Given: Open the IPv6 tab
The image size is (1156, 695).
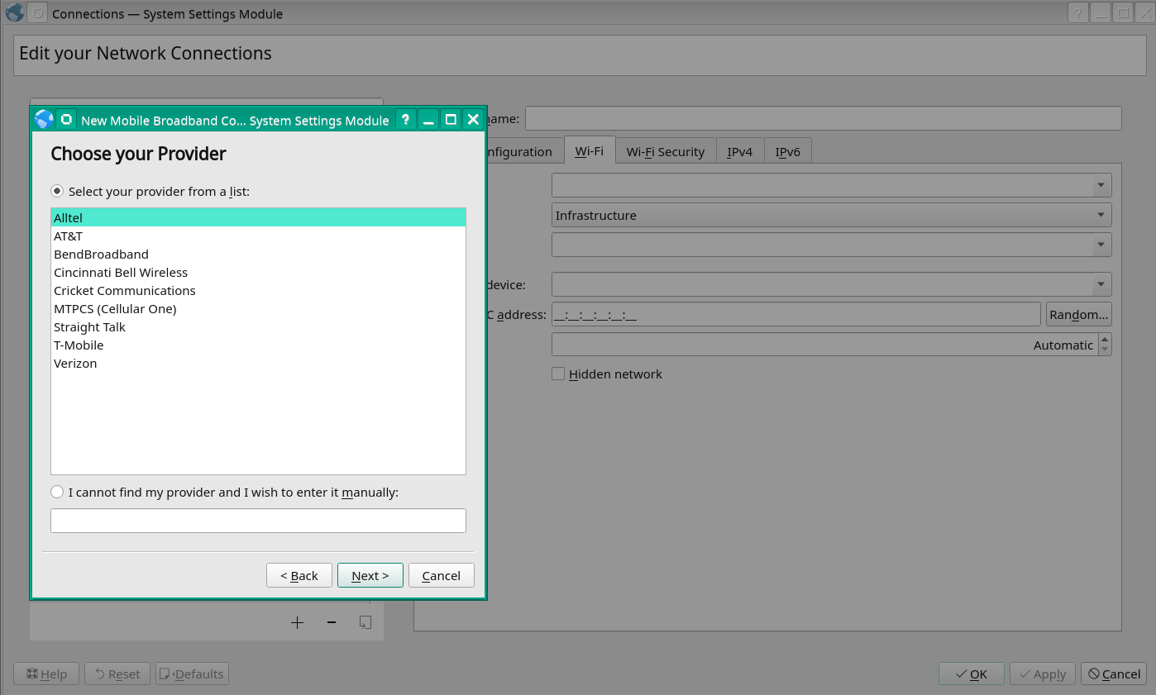Looking at the screenshot, I should (788, 151).
